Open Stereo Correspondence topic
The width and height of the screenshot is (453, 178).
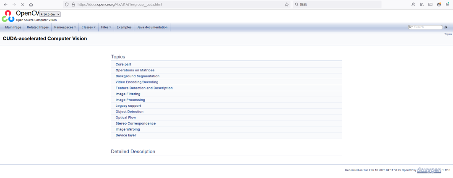coord(135,123)
